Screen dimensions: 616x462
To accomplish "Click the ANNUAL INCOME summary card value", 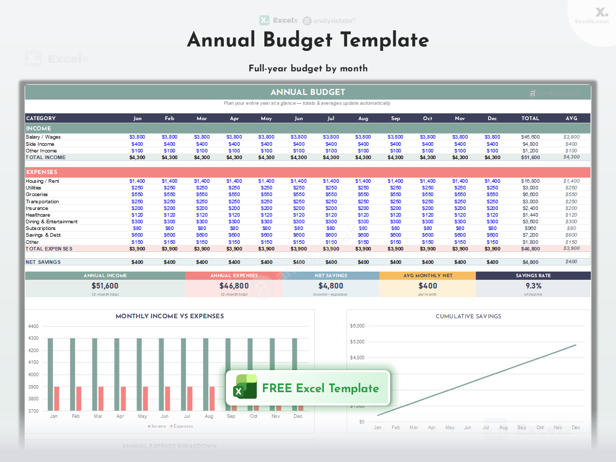I will tap(105, 286).
